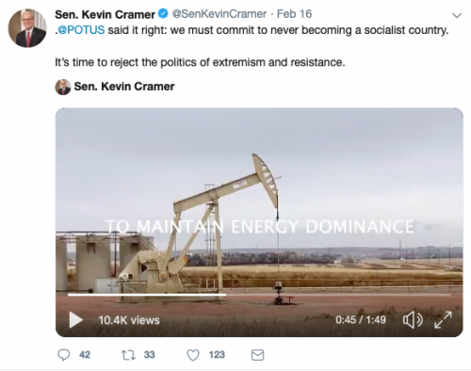The image size is (471, 371).
Task: Mute the video volume speaker icon
Action: [x=413, y=320]
